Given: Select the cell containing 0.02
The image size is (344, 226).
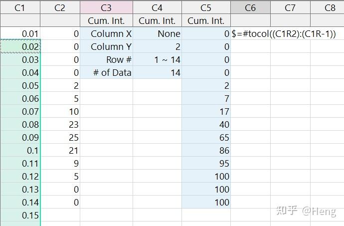Looking at the screenshot, I should pos(20,47).
